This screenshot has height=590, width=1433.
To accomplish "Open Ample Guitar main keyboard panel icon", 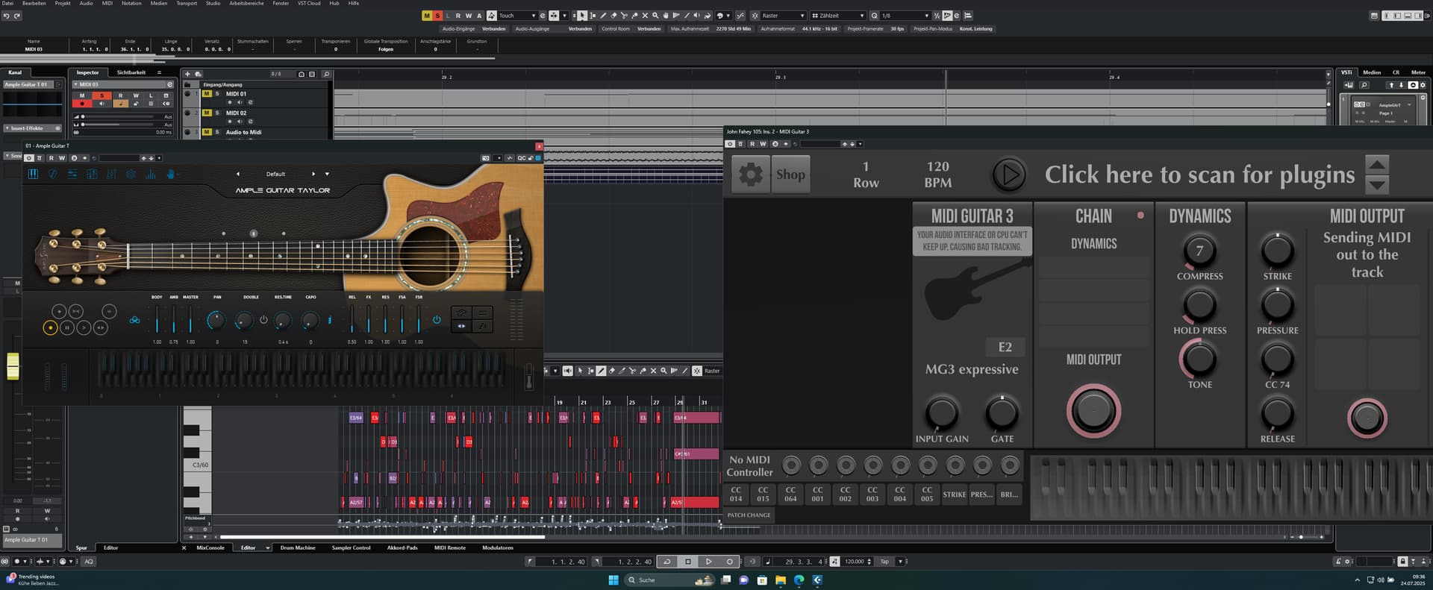I will pos(33,174).
